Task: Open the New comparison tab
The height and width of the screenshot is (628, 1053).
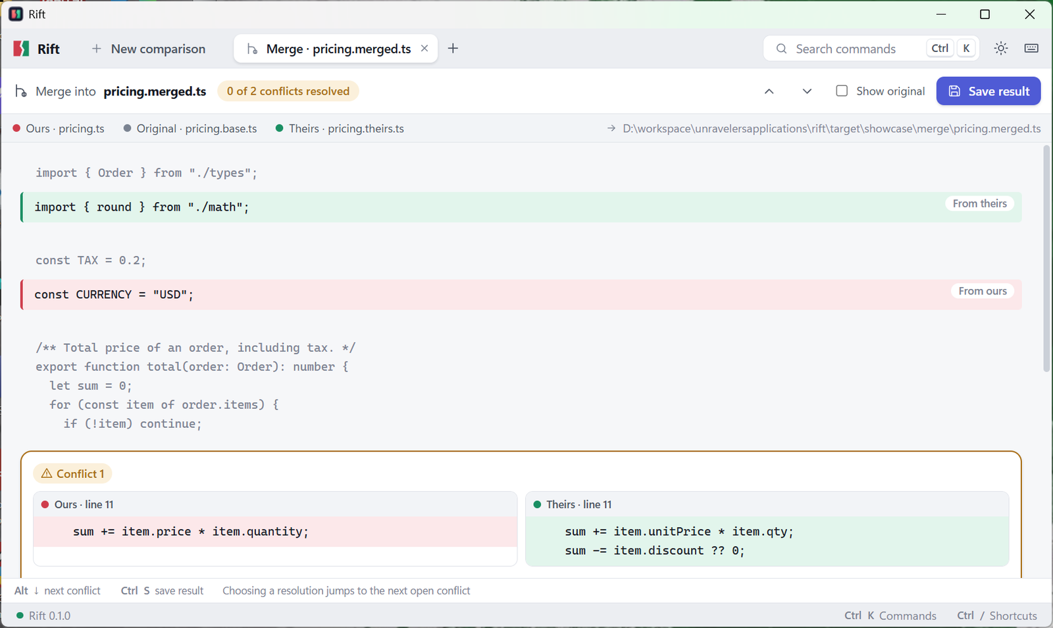Action: [149, 49]
